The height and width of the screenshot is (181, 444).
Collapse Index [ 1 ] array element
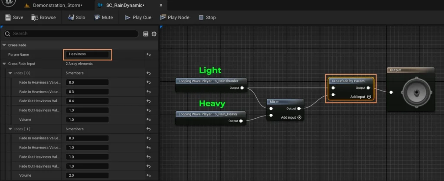click(10, 129)
